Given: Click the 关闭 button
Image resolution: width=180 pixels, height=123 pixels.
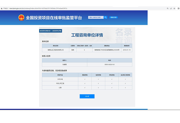Looking at the screenshot, I should (87, 96).
